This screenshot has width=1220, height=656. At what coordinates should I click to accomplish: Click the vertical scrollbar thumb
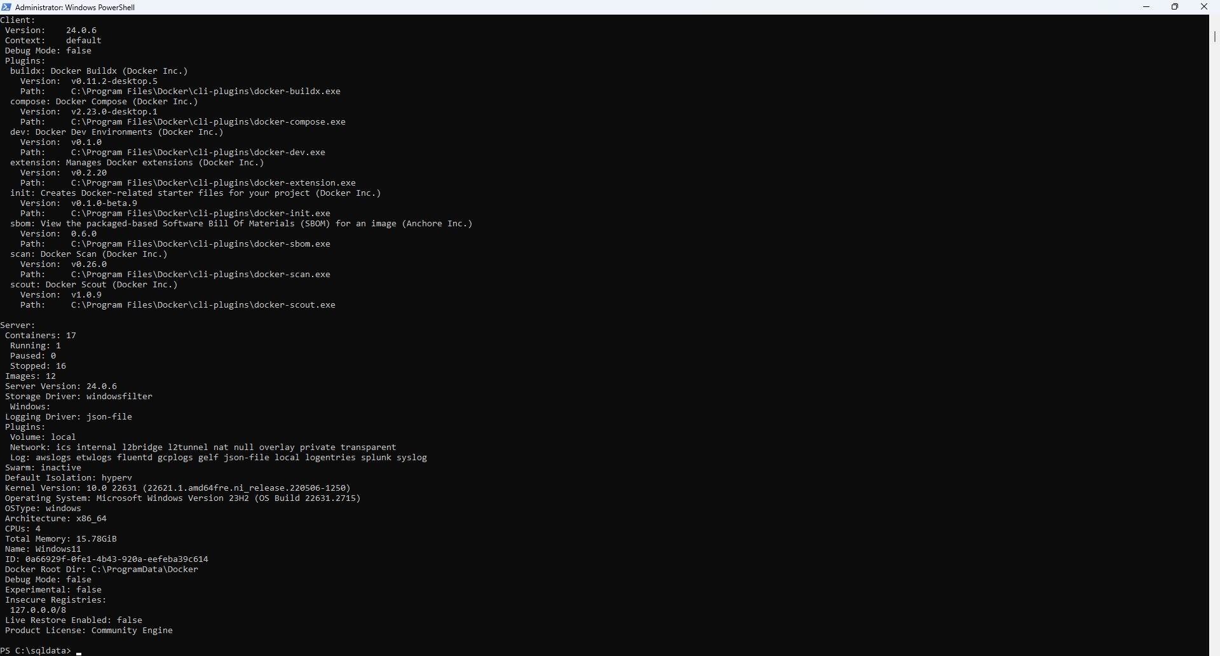(1214, 36)
